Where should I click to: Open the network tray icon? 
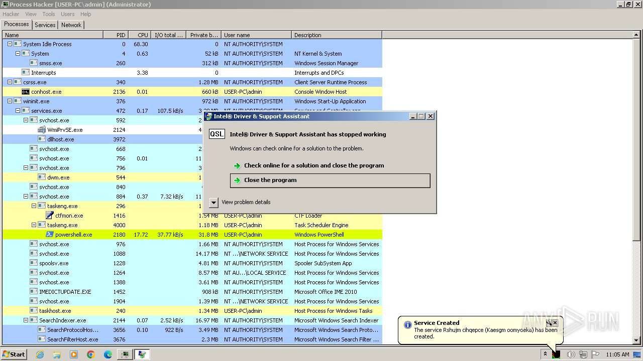click(583, 354)
